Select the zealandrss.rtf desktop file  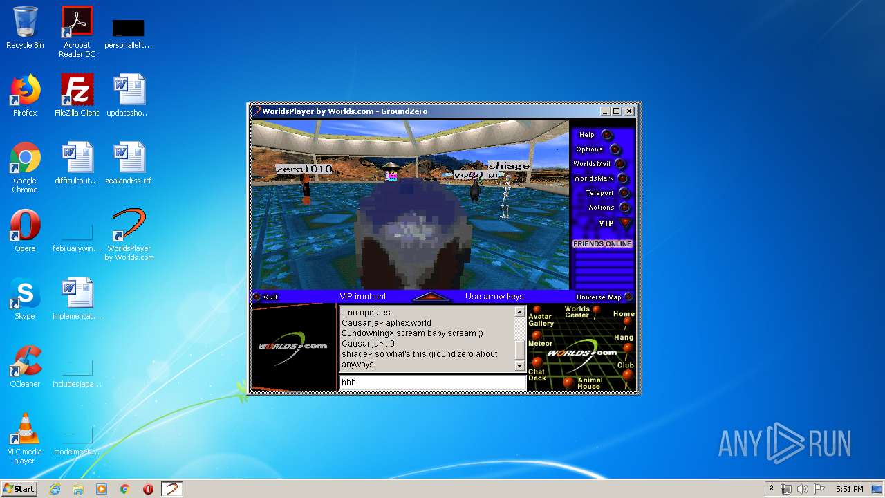[x=129, y=163]
